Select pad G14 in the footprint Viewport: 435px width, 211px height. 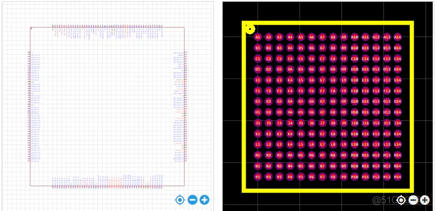coord(398,101)
